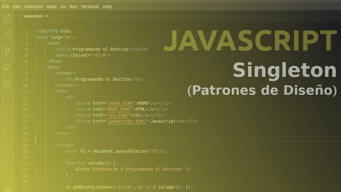Click line number 27 in the gutter

[x=25, y=187]
